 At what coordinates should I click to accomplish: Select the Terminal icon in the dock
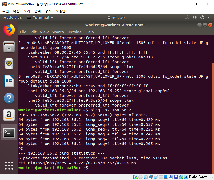pyautogui.click(x=9, y=132)
